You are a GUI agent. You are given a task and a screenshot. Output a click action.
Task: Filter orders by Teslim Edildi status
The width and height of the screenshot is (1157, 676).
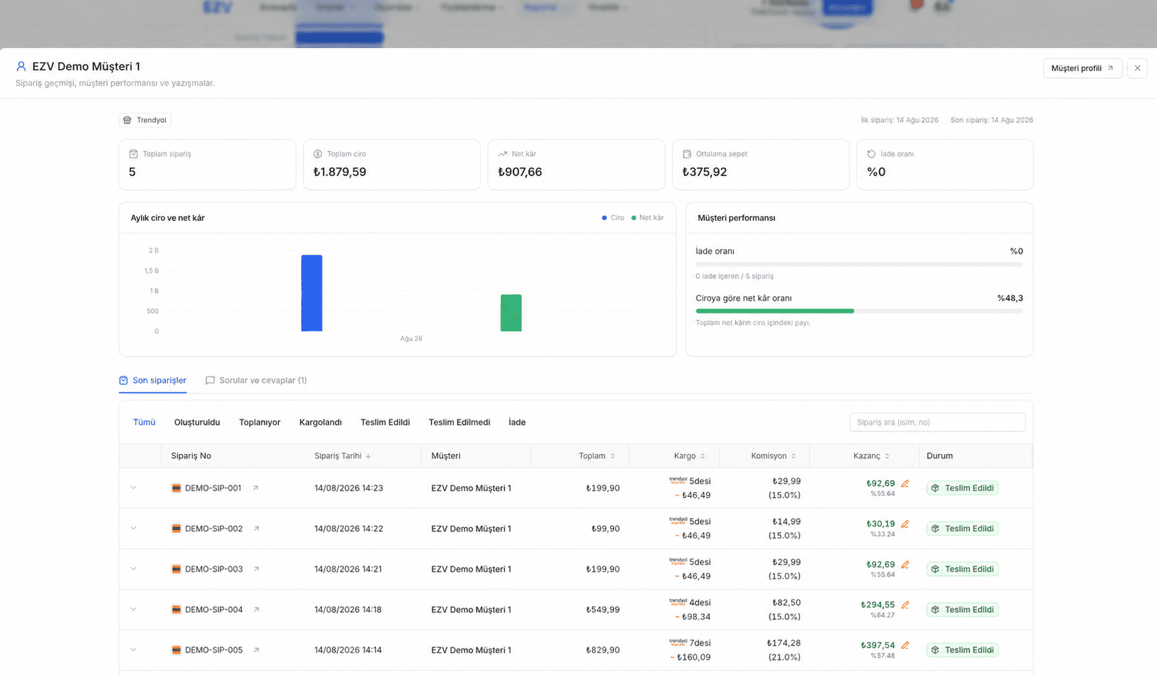pos(385,422)
